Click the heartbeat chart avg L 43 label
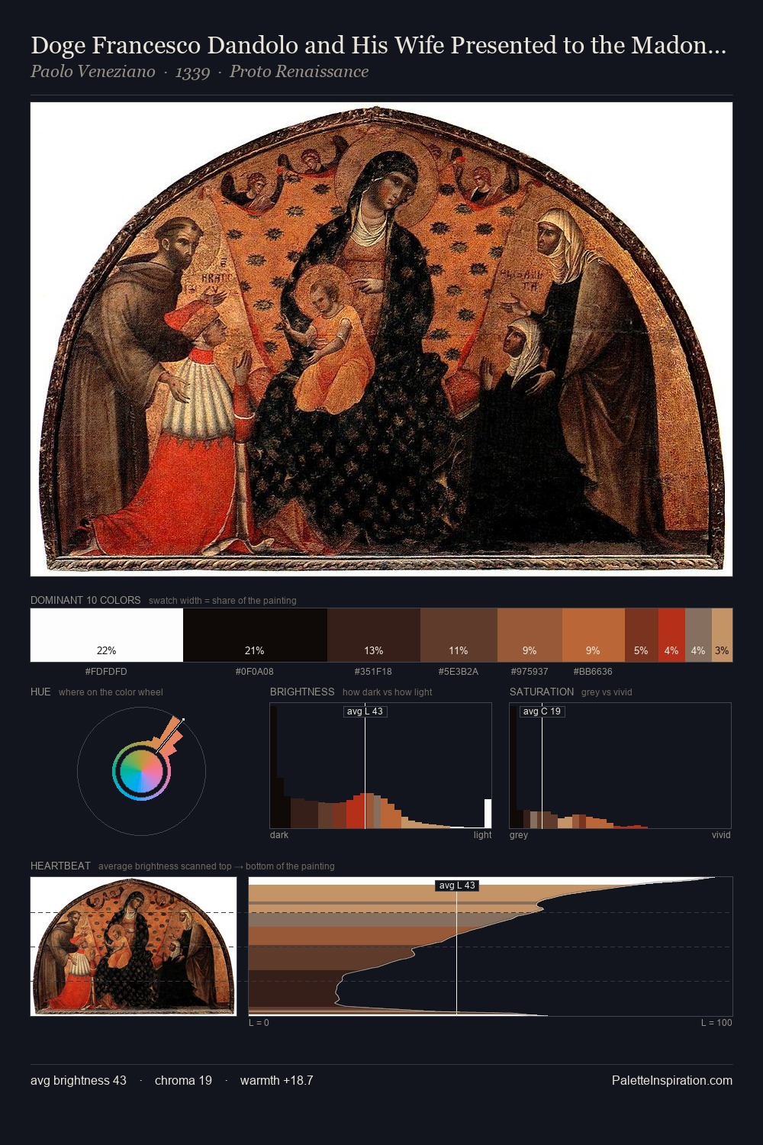Viewport: 763px width, 1145px height. click(x=457, y=885)
